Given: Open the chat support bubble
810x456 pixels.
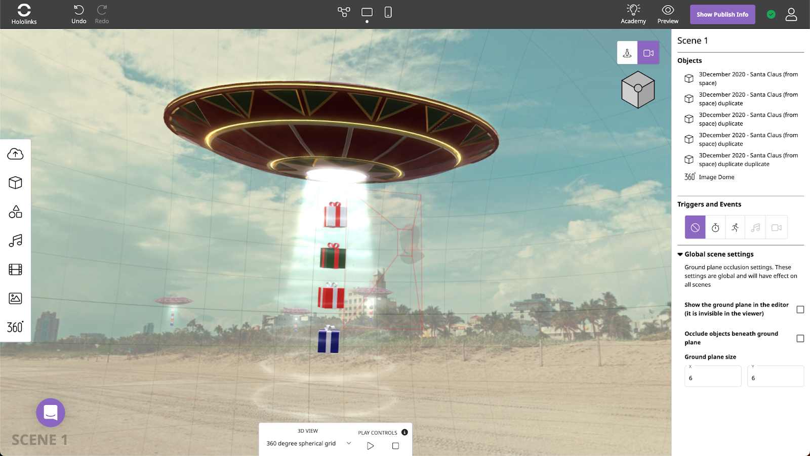Looking at the screenshot, I should pyautogui.click(x=51, y=413).
